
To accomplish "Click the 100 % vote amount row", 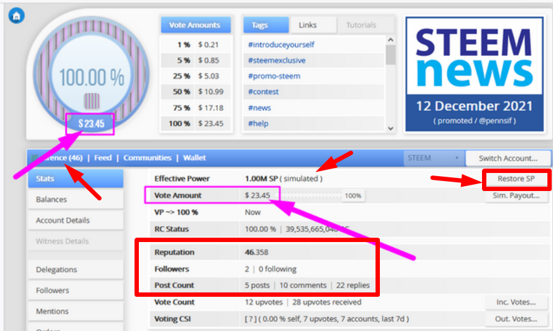I will 196,123.
